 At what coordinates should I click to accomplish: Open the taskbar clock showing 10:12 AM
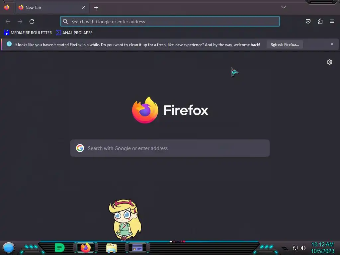(322, 248)
